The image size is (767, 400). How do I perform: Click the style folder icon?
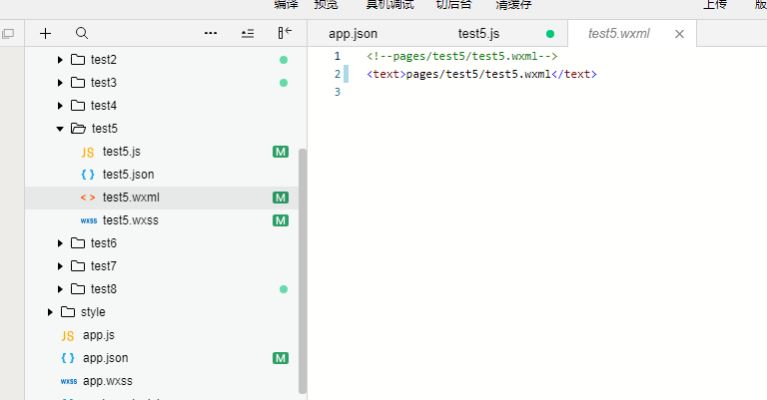point(68,312)
